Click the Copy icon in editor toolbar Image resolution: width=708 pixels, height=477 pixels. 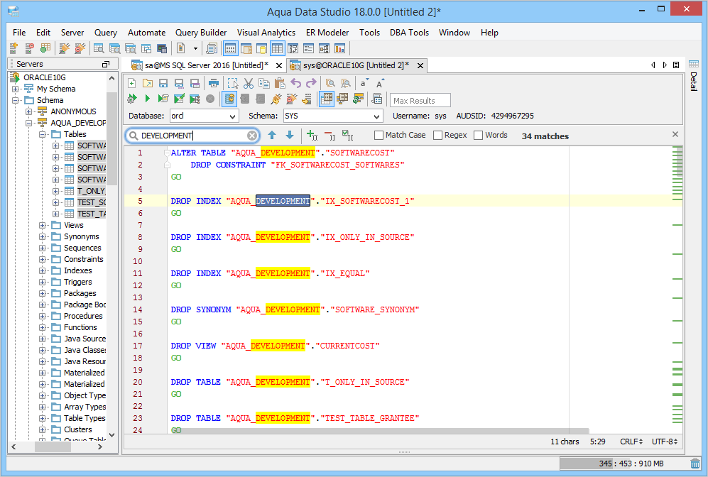[x=264, y=83]
